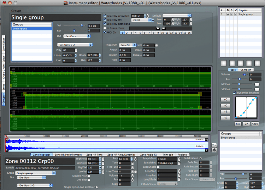
Task: Click the fifth blank square button under Layers
Action: click(257, 63)
